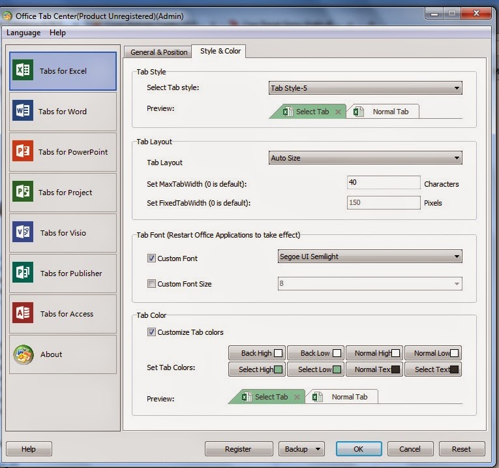Open the Select Tab style dropdown
The width and height of the screenshot is (499, 468).
tap(365, 88)
